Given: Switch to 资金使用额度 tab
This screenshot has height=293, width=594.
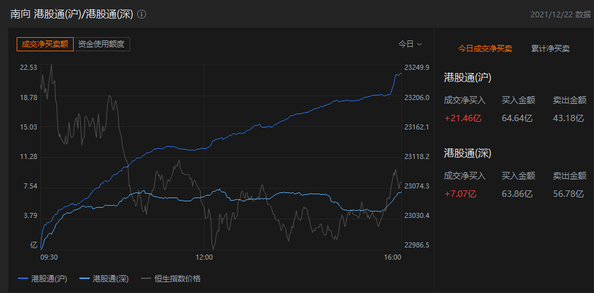Looking at the screenshot, I should pyautogui.click(x=101, y=44).
